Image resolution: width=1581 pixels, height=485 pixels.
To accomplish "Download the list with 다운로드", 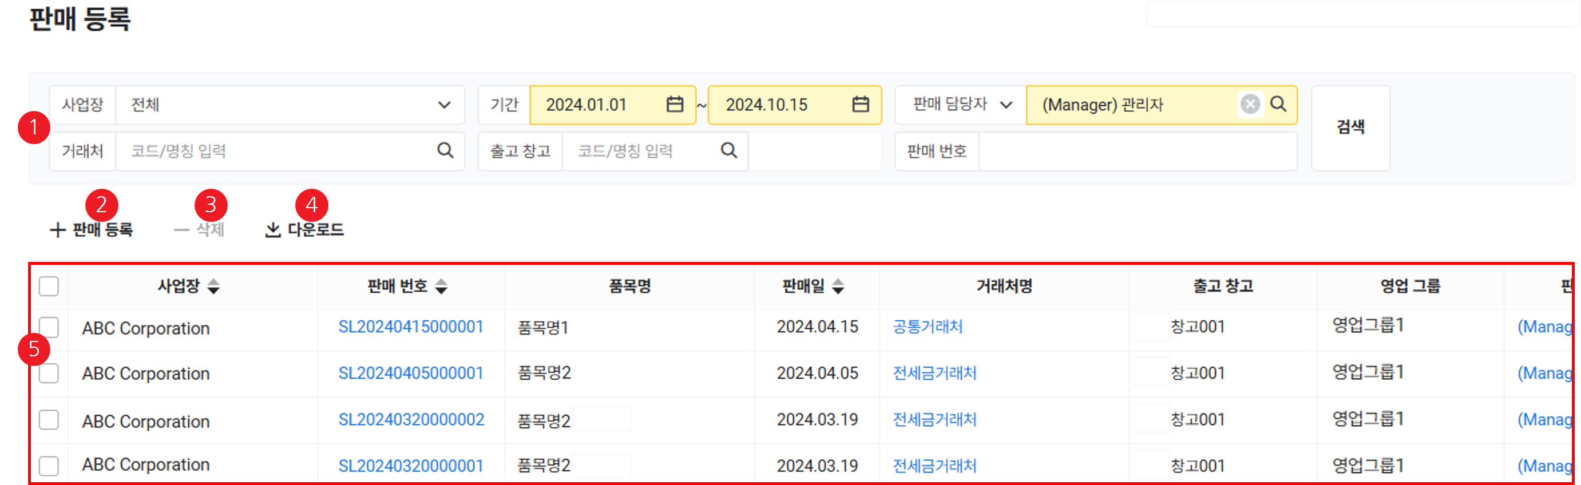I will click(x=305, y=230).
